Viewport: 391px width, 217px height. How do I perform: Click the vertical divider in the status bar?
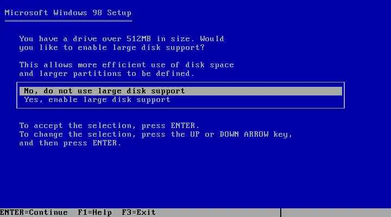(x=281, y=213)
